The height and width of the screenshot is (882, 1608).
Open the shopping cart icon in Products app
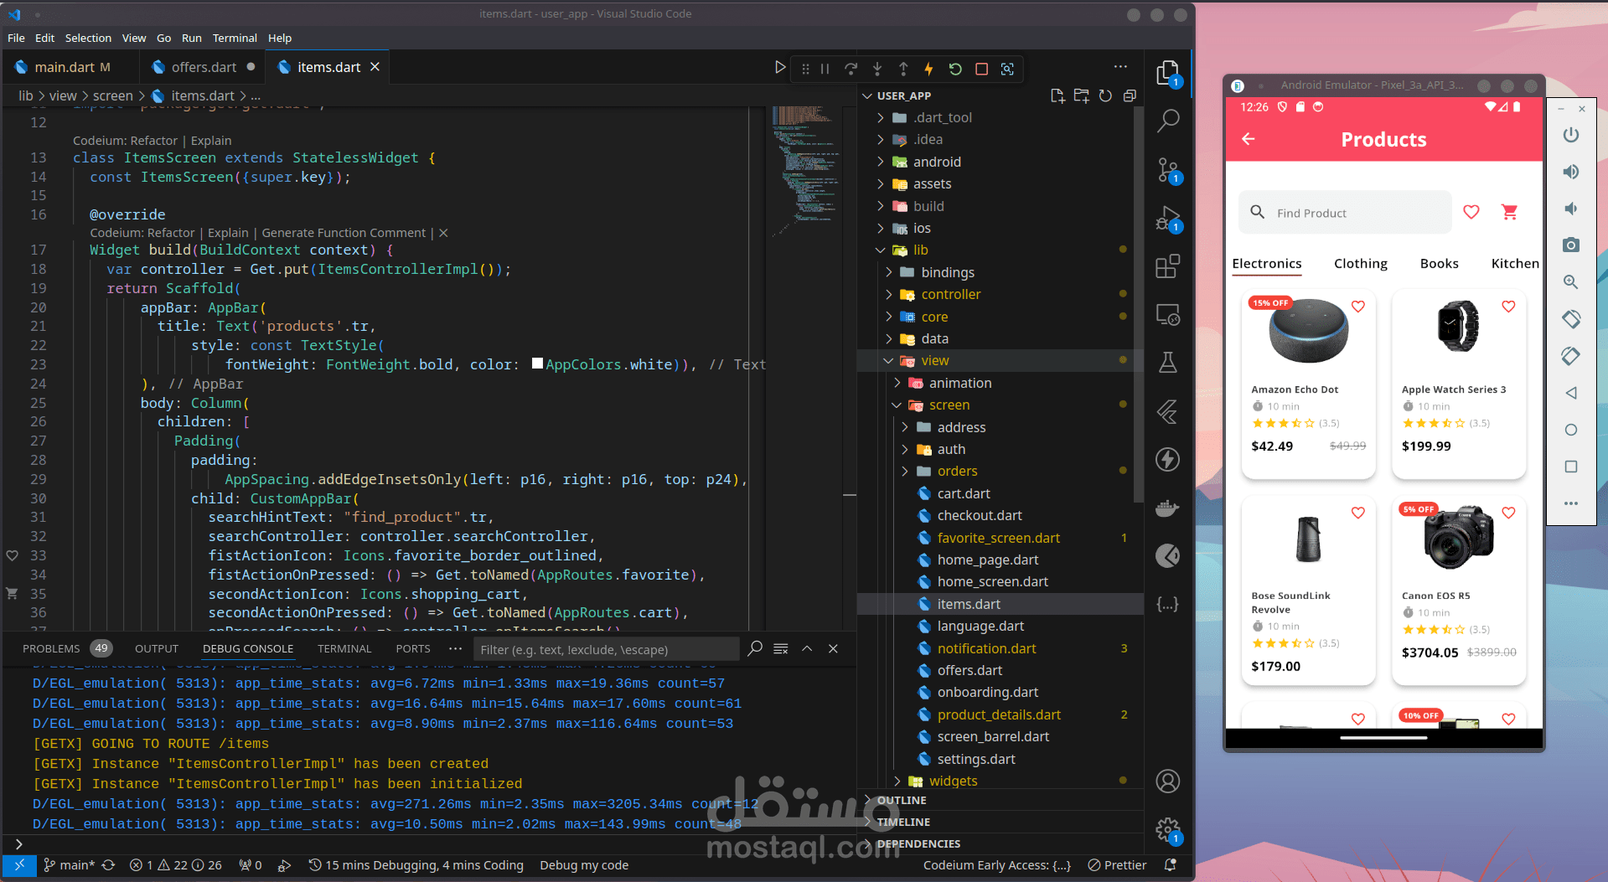click(x=1509, y=212)
